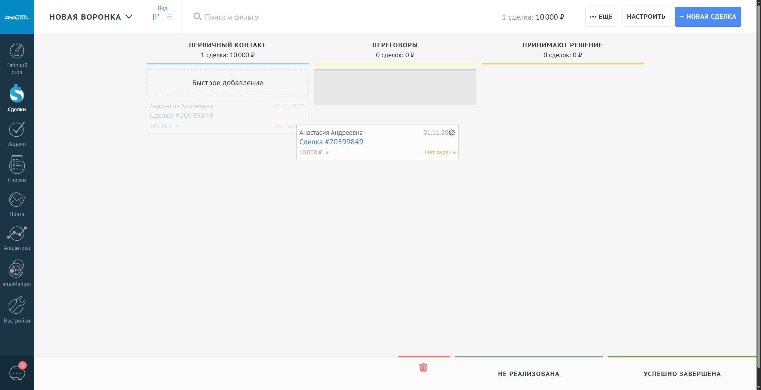
Task: Open Настройки wrench icon
Action: coord(17,310)
